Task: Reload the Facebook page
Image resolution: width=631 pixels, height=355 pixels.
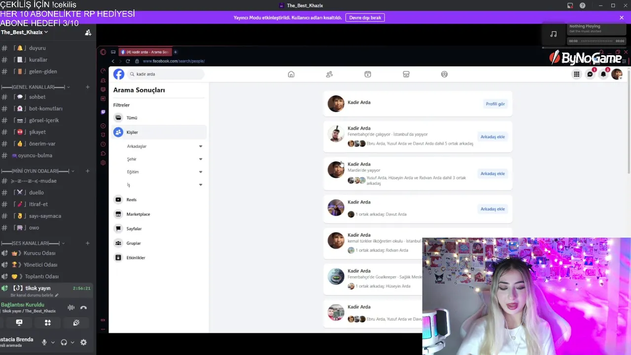Action: pos(128,61)
